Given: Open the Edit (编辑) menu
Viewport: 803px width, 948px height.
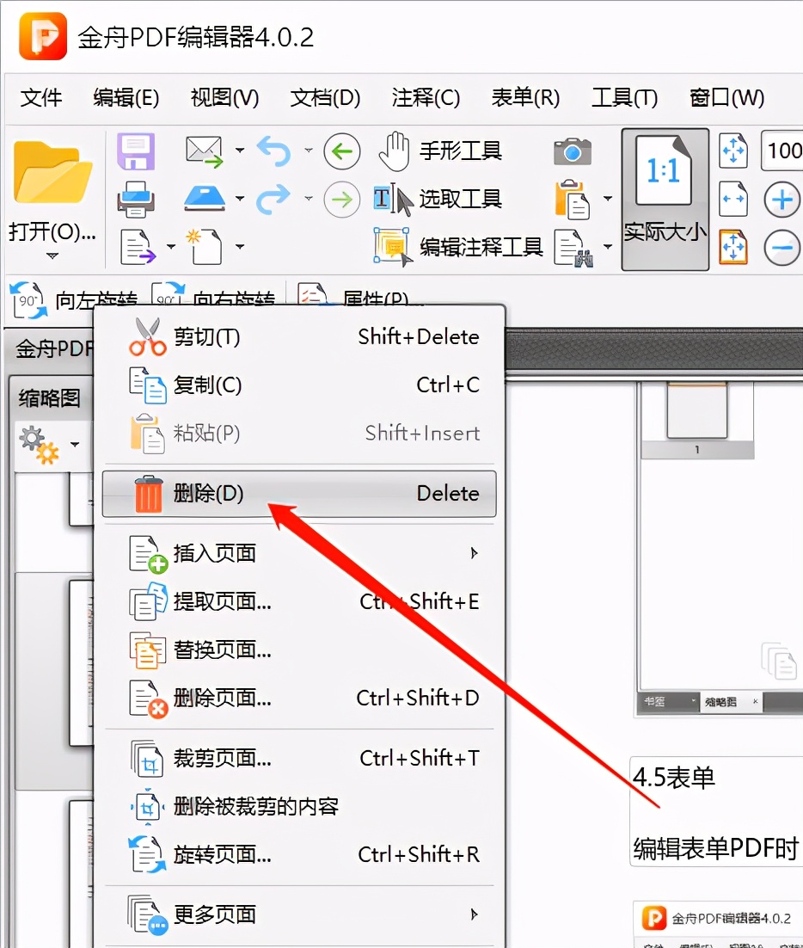Looking at the screenshot, I should point(126,97).
